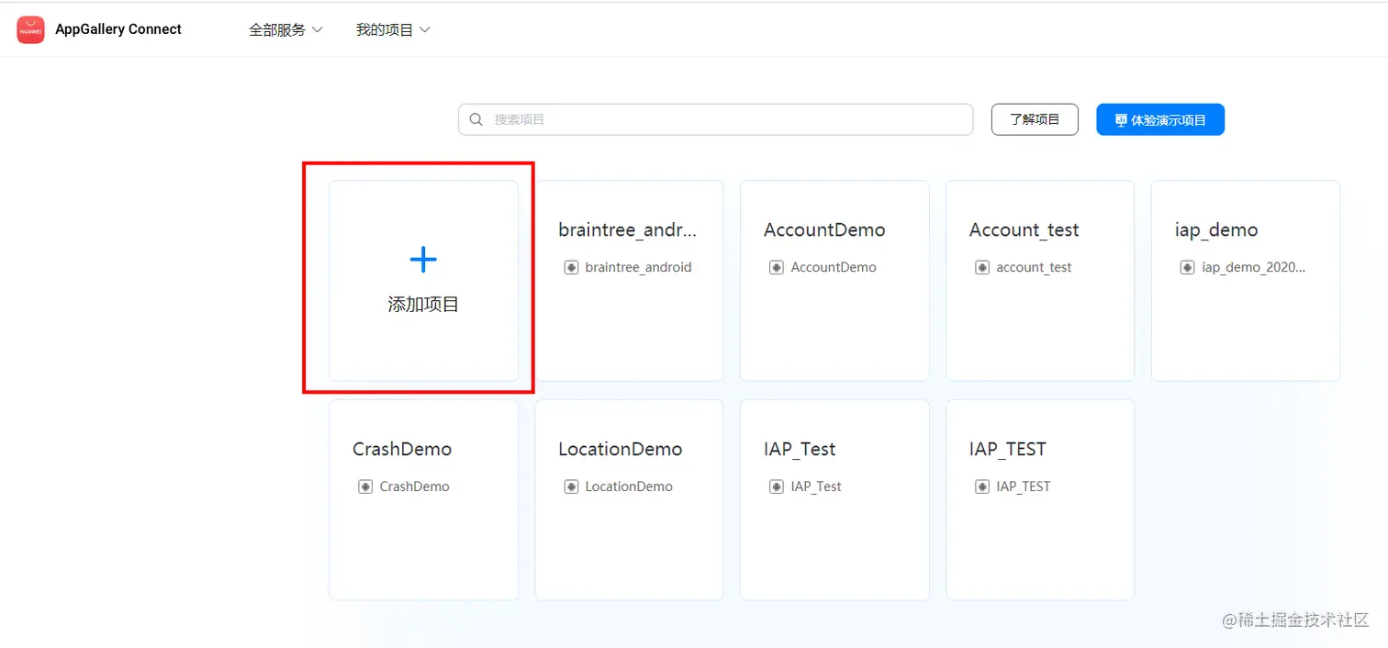The height and width of the screenshot is (648, 1388).
Task: Select the account_test app name
Action: tap(1034, 267)
